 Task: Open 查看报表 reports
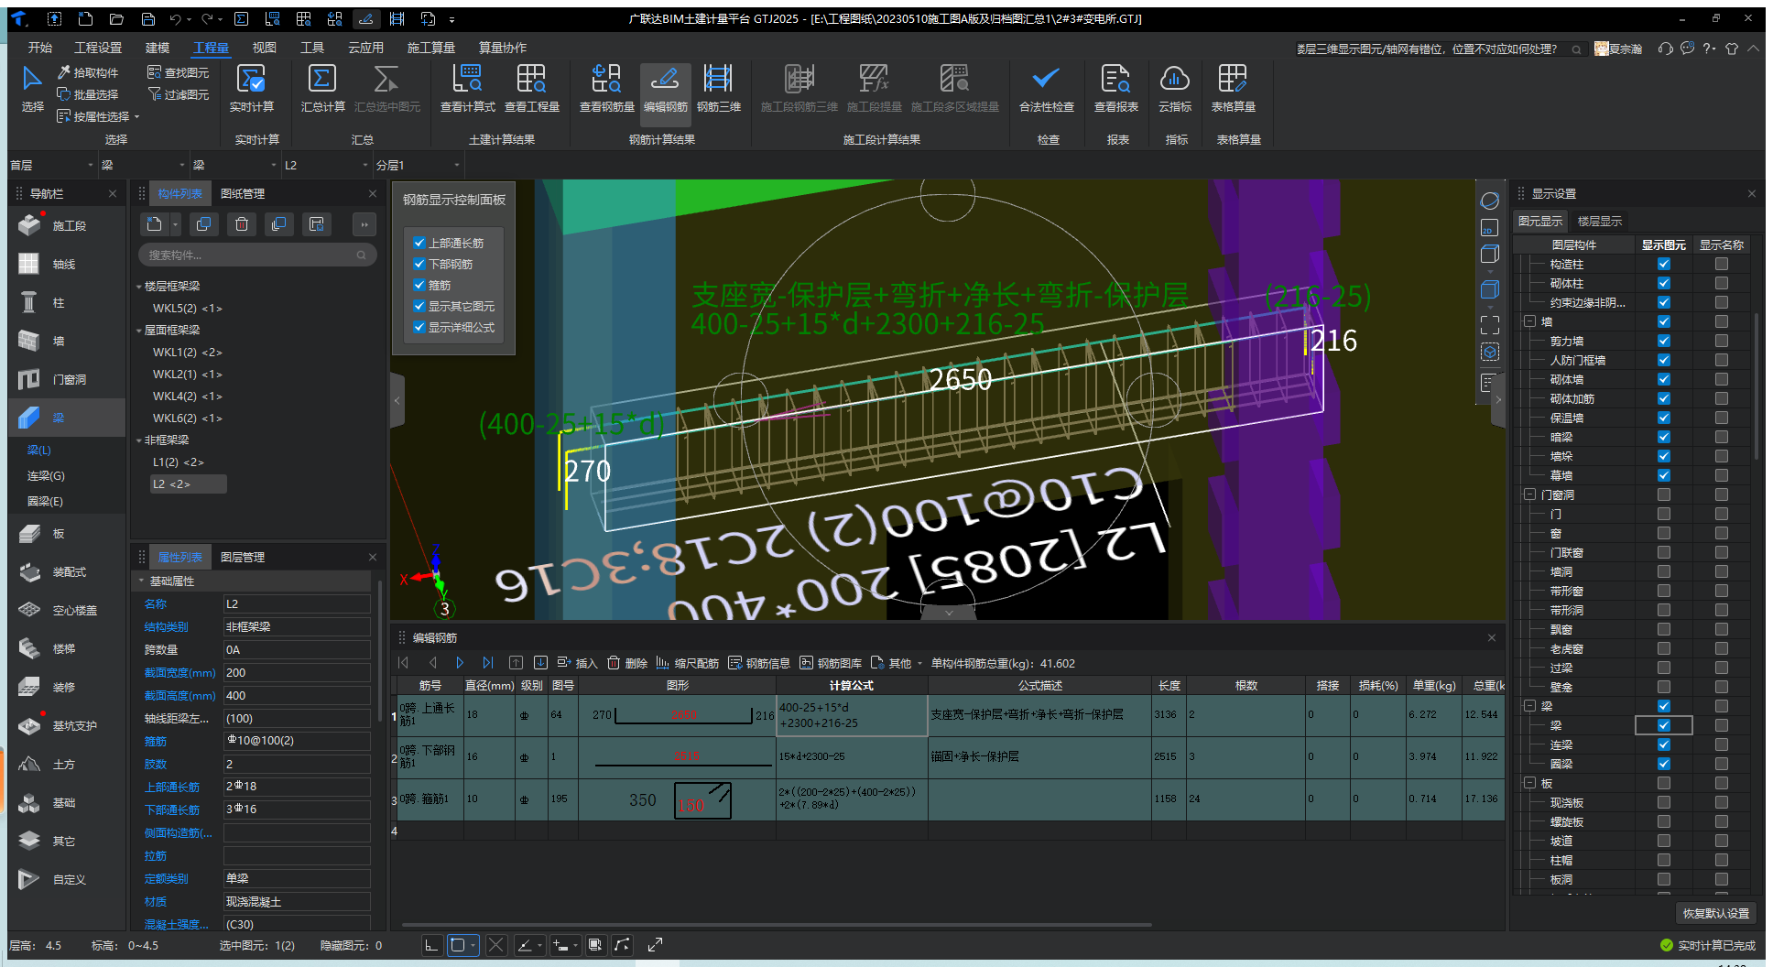click(1115, 88)
